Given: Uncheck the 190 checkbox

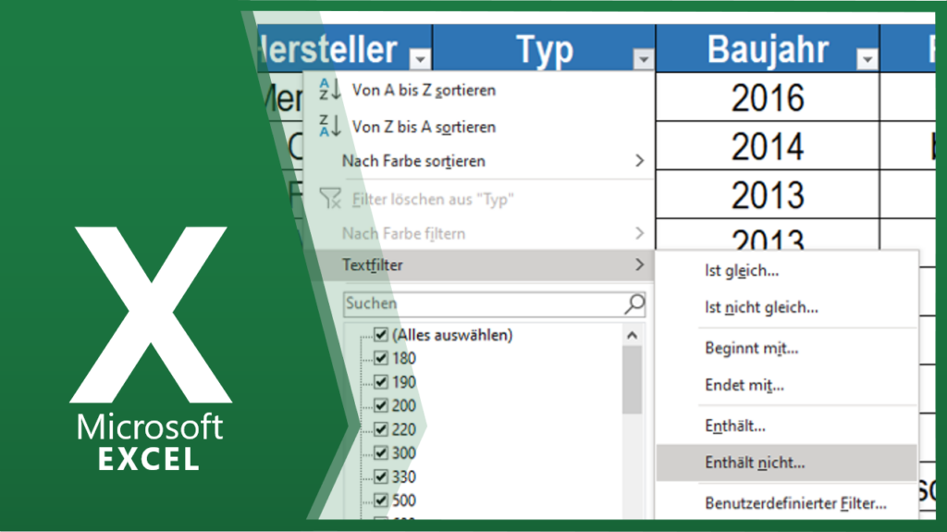Looking at the screenshot, I should click(x=380, y=381).
